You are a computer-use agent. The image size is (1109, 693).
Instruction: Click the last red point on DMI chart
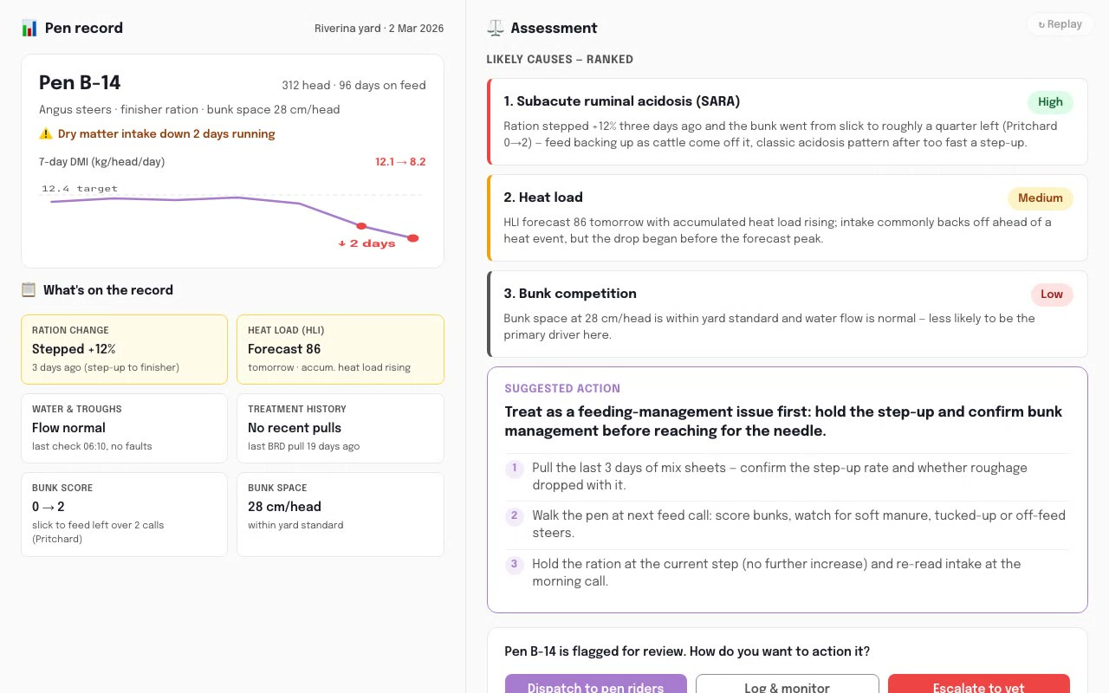(x=413, y=238)
